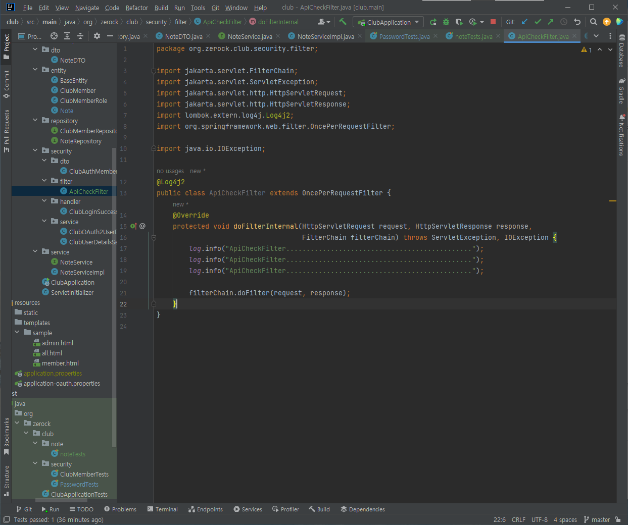Screen dimensions: 628x525
Task: Click the orange IDE update icon
Action: tap(607, 22)
